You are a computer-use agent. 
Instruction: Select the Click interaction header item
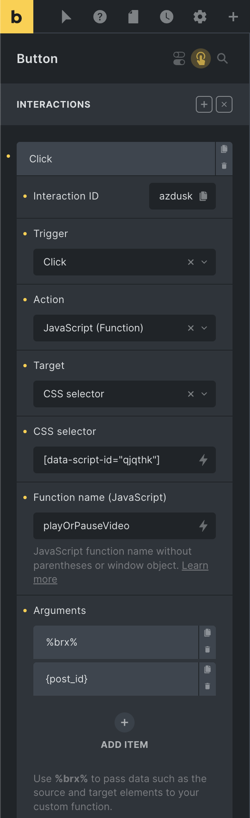[x=116, y=159]
